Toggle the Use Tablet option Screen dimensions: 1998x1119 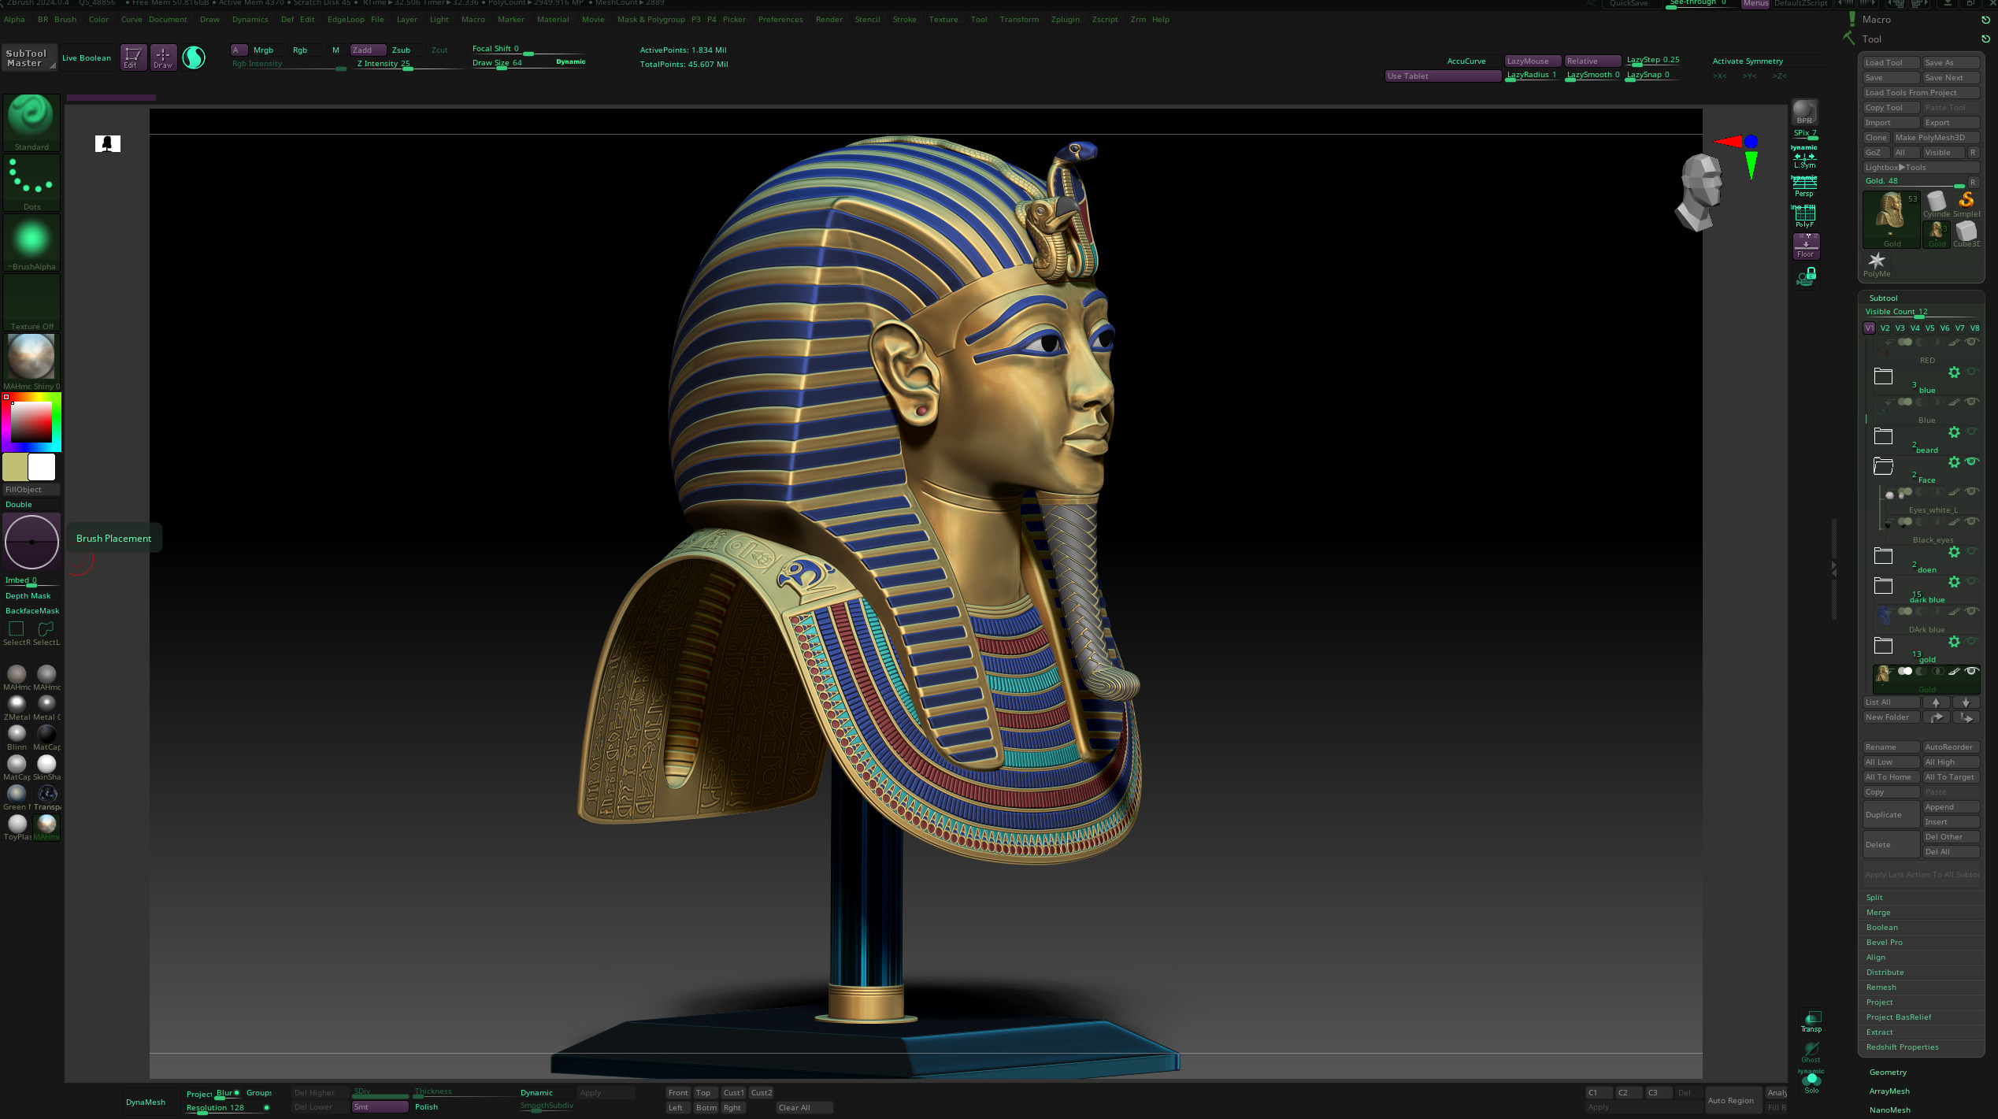click(1442, 76)
